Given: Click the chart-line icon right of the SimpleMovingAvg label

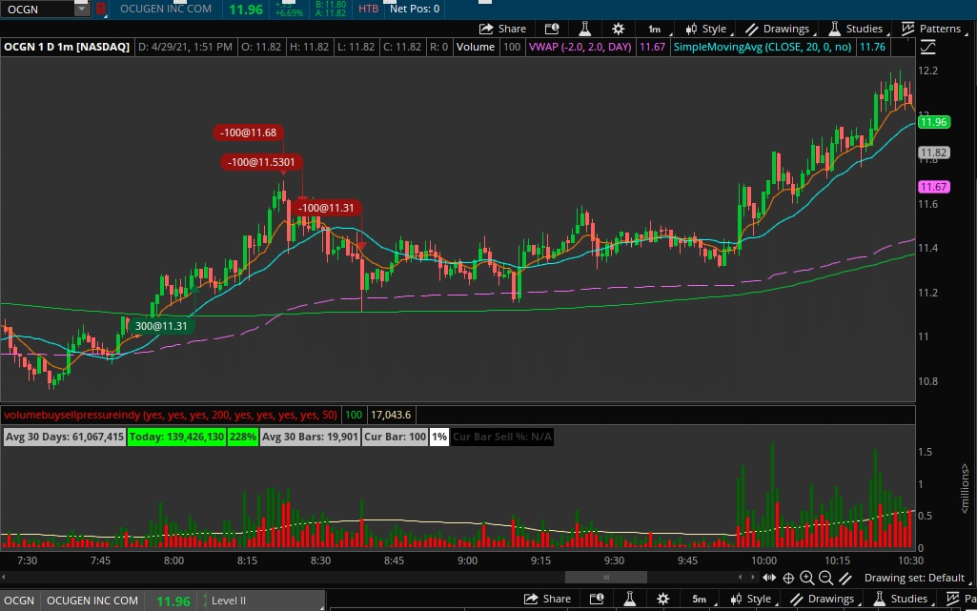Looking at the screenshot, I should coord(927,48).
